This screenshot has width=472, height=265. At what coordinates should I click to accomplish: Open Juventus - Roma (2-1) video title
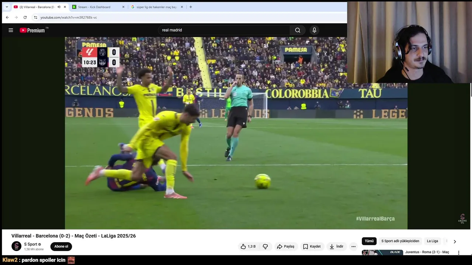tap(427, 252)
